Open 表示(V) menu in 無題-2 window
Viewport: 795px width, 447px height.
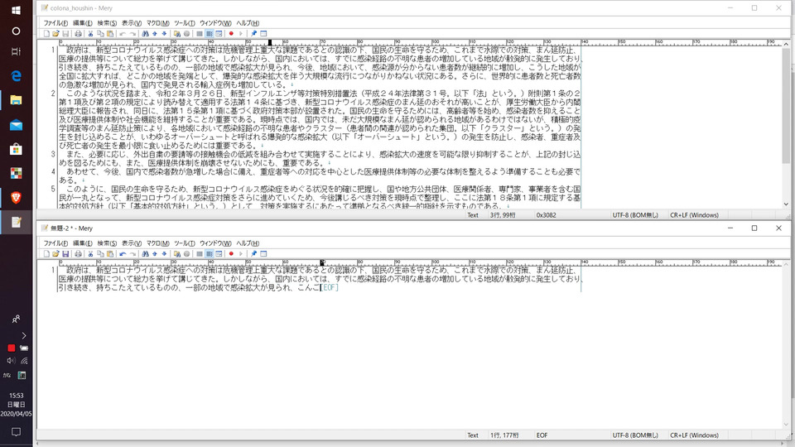coord(132,243)
